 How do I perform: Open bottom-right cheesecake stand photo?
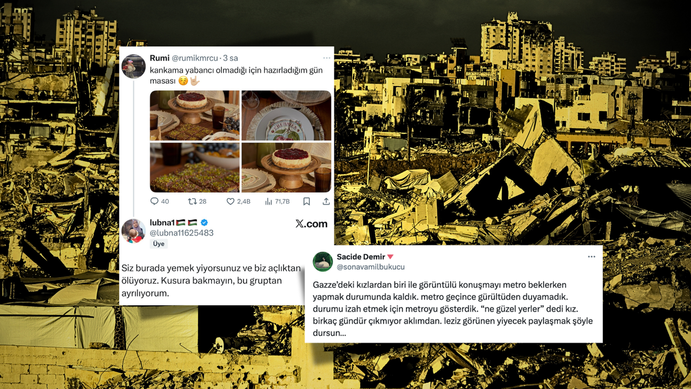pyautogui.click(x=286, y=167)
